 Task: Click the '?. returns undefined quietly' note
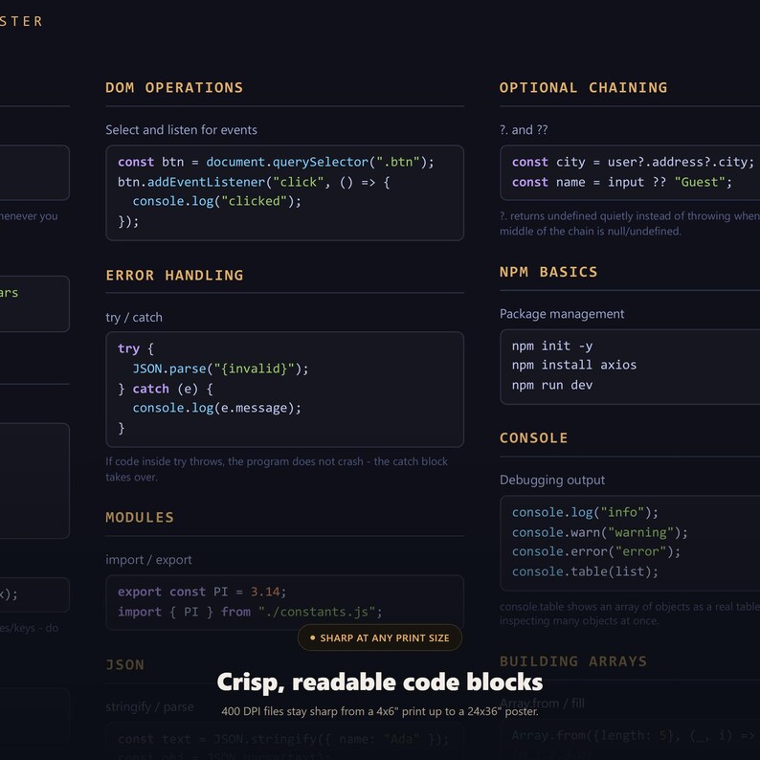click(x=630, y=223)
